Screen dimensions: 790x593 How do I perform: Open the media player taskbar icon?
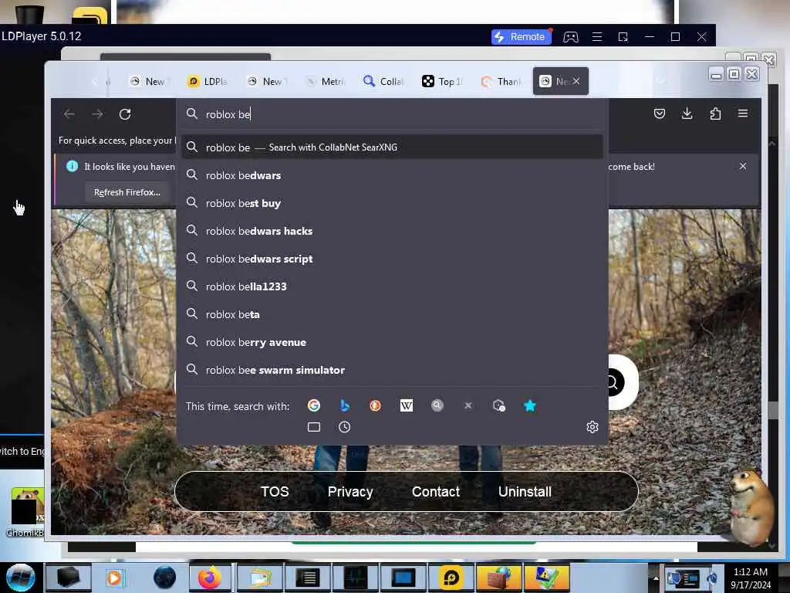114,578
